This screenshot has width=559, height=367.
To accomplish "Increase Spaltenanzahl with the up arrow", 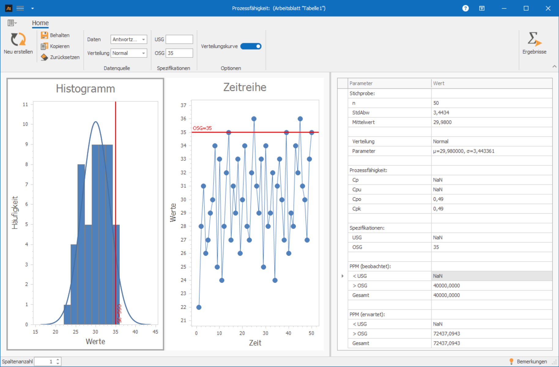I will [58, 360].
